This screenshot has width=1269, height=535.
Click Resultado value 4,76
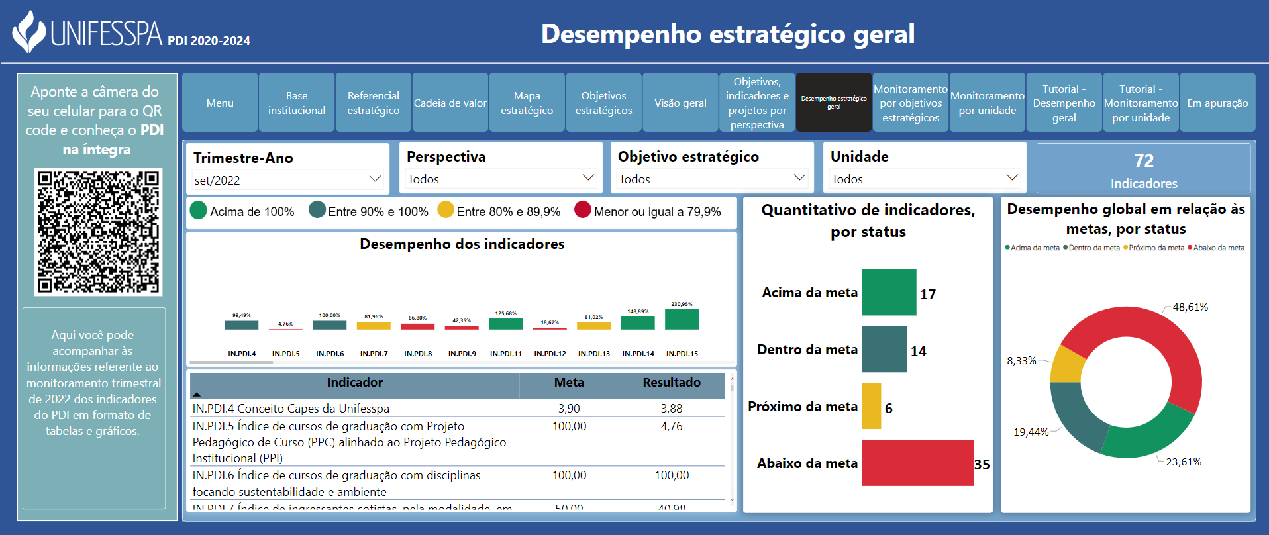coord(672,426)
